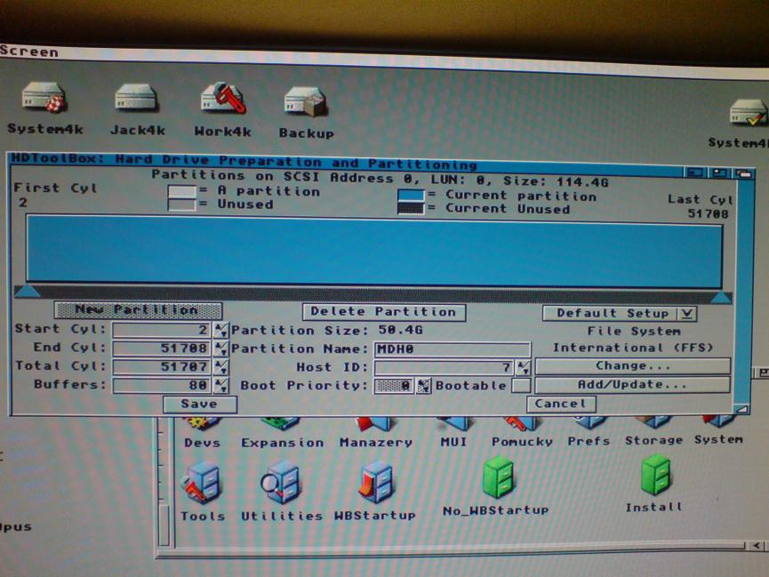Open the No_WBStartup green cabinet icon

[x=495, y=480]
